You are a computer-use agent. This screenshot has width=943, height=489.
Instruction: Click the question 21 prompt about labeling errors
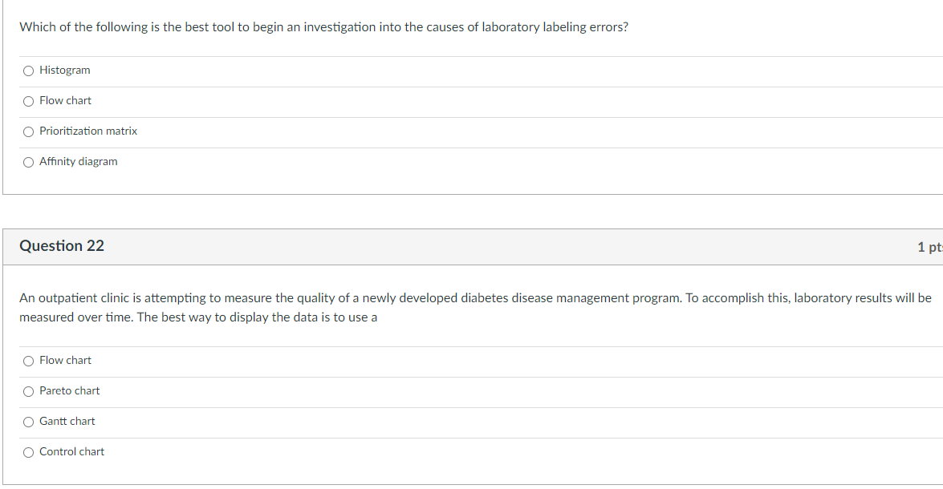click(x=324, y=26)
